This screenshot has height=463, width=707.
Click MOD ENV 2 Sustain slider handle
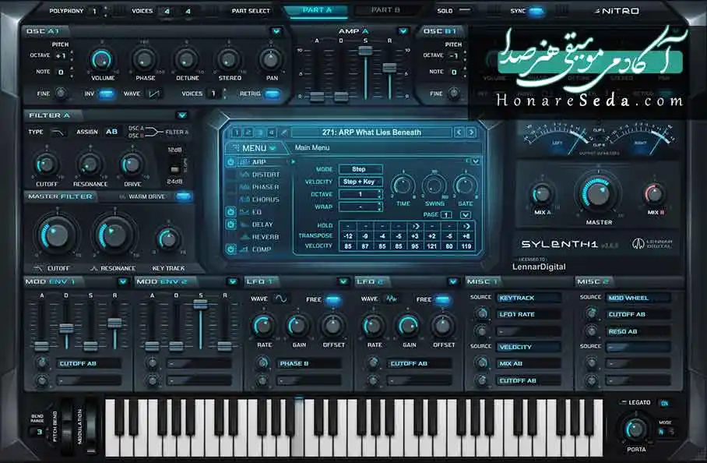pyautogui.click(x=200, y=305)
